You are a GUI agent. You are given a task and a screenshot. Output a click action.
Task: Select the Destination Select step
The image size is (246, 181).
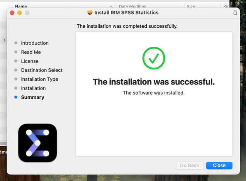pyautogui.click(x=42, y=70)
